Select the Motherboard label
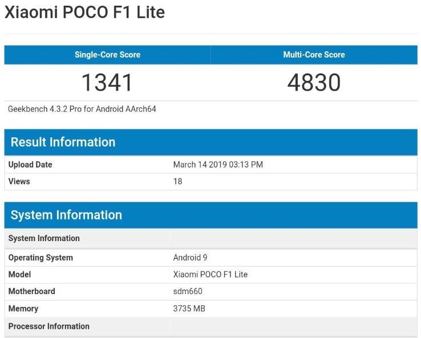The image size is (421, 338). coord(32,291)
